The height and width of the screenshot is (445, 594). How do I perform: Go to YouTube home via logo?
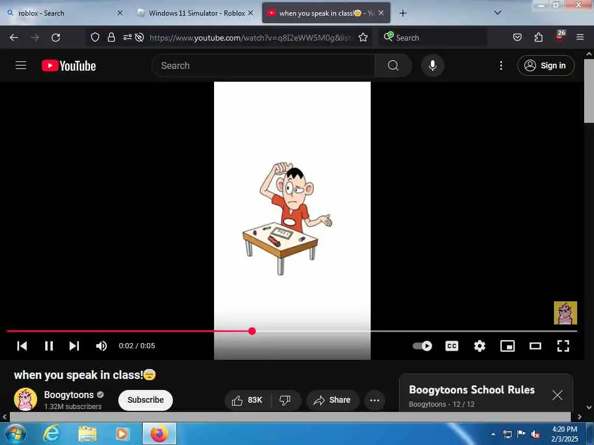[68, 66]
